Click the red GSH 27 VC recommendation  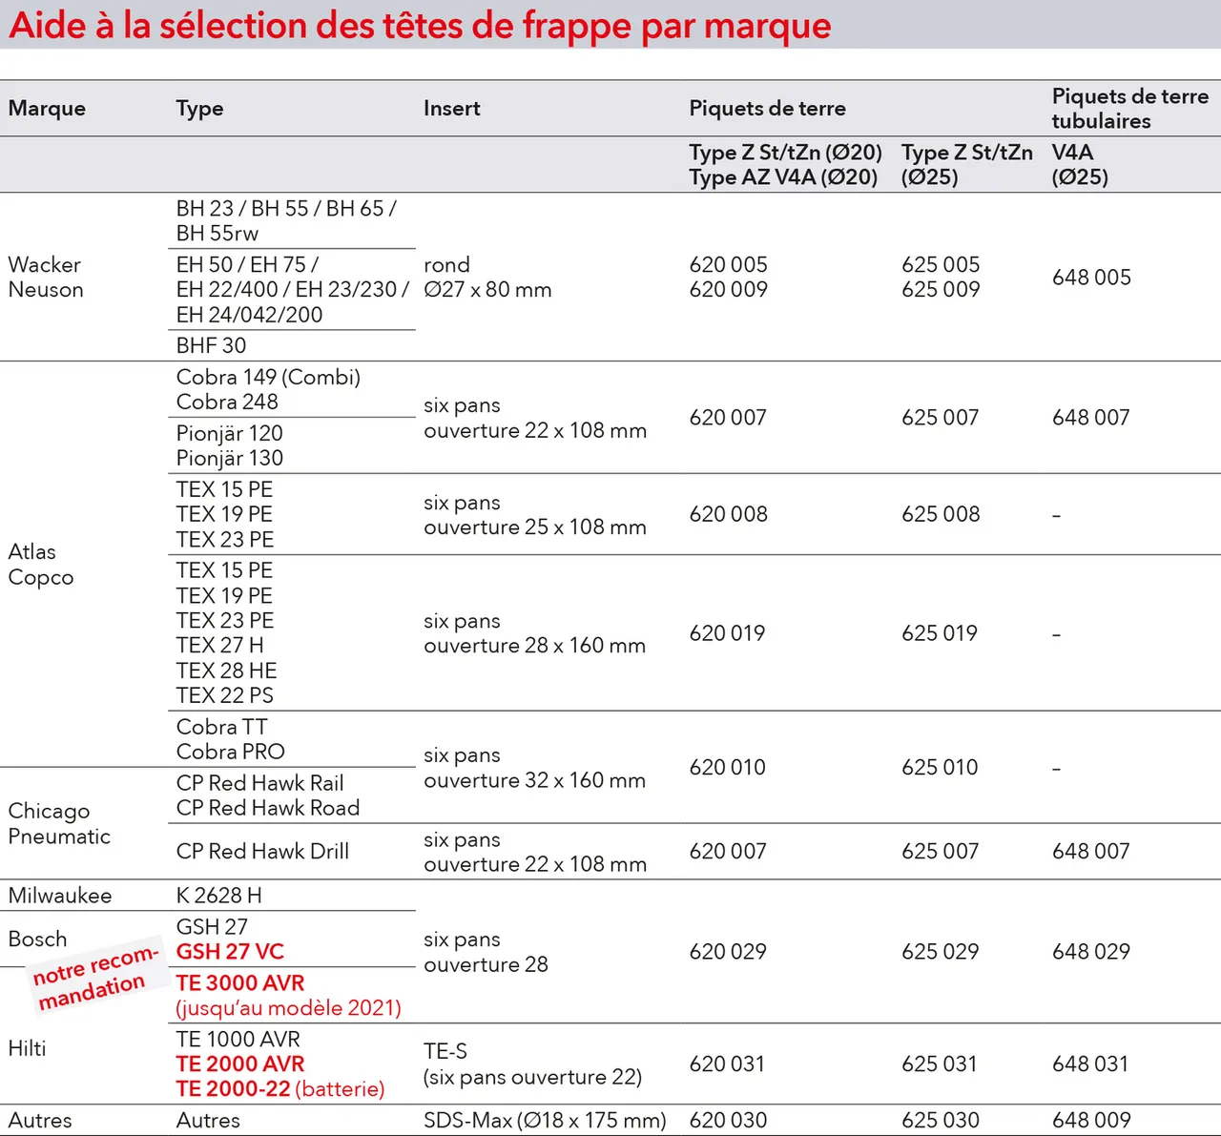[230, 952]
